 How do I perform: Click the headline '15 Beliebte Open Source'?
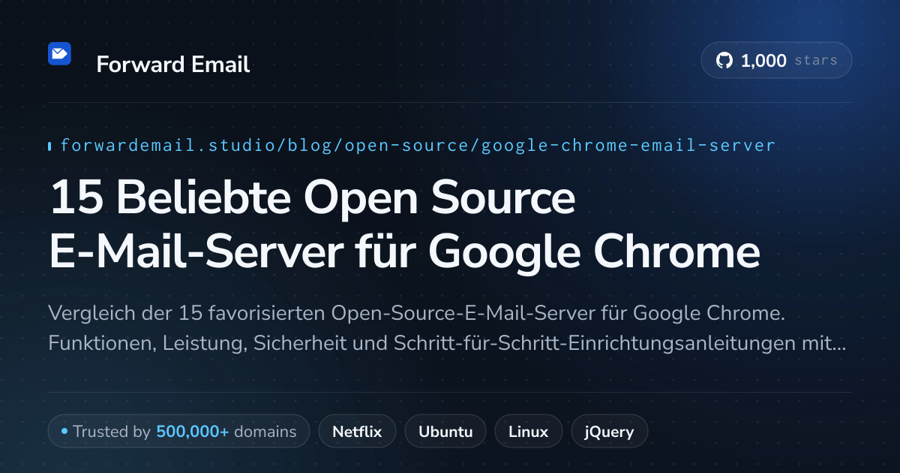312,197
